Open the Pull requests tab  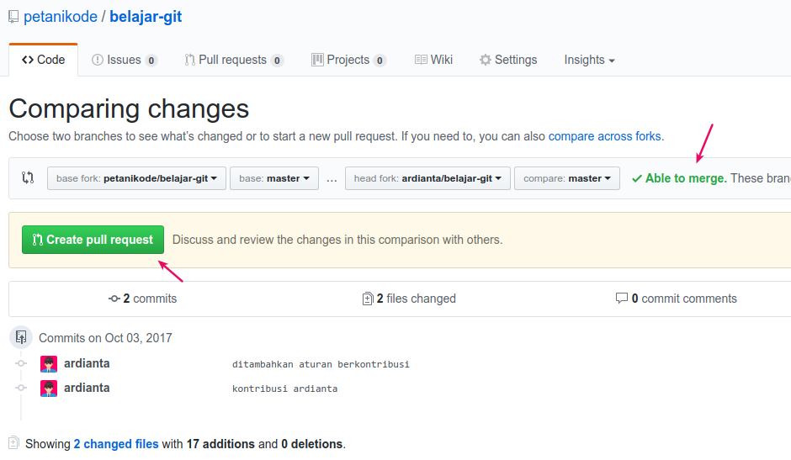pos(233,60)
